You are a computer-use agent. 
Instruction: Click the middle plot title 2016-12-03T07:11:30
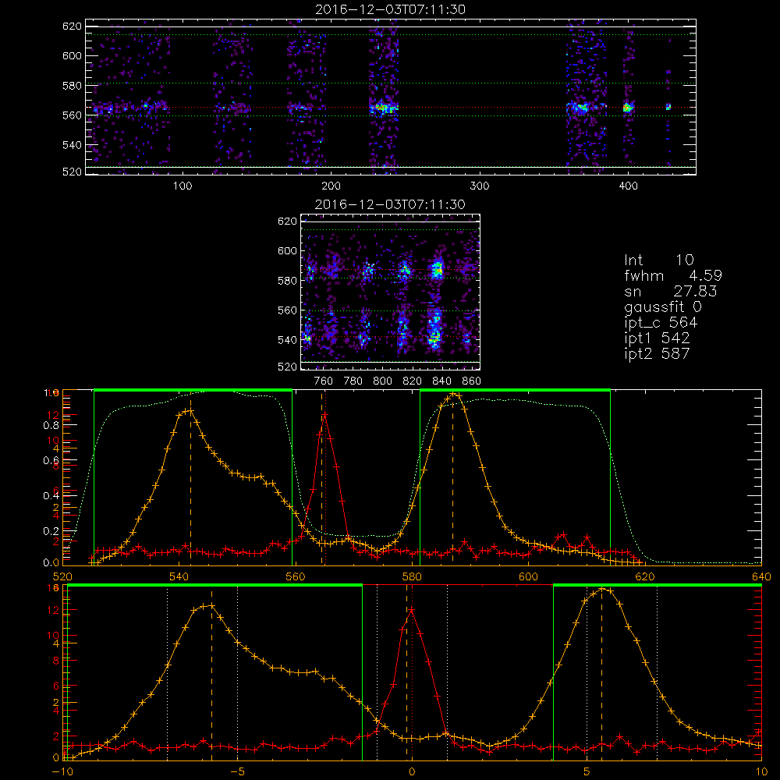point(390,204)
